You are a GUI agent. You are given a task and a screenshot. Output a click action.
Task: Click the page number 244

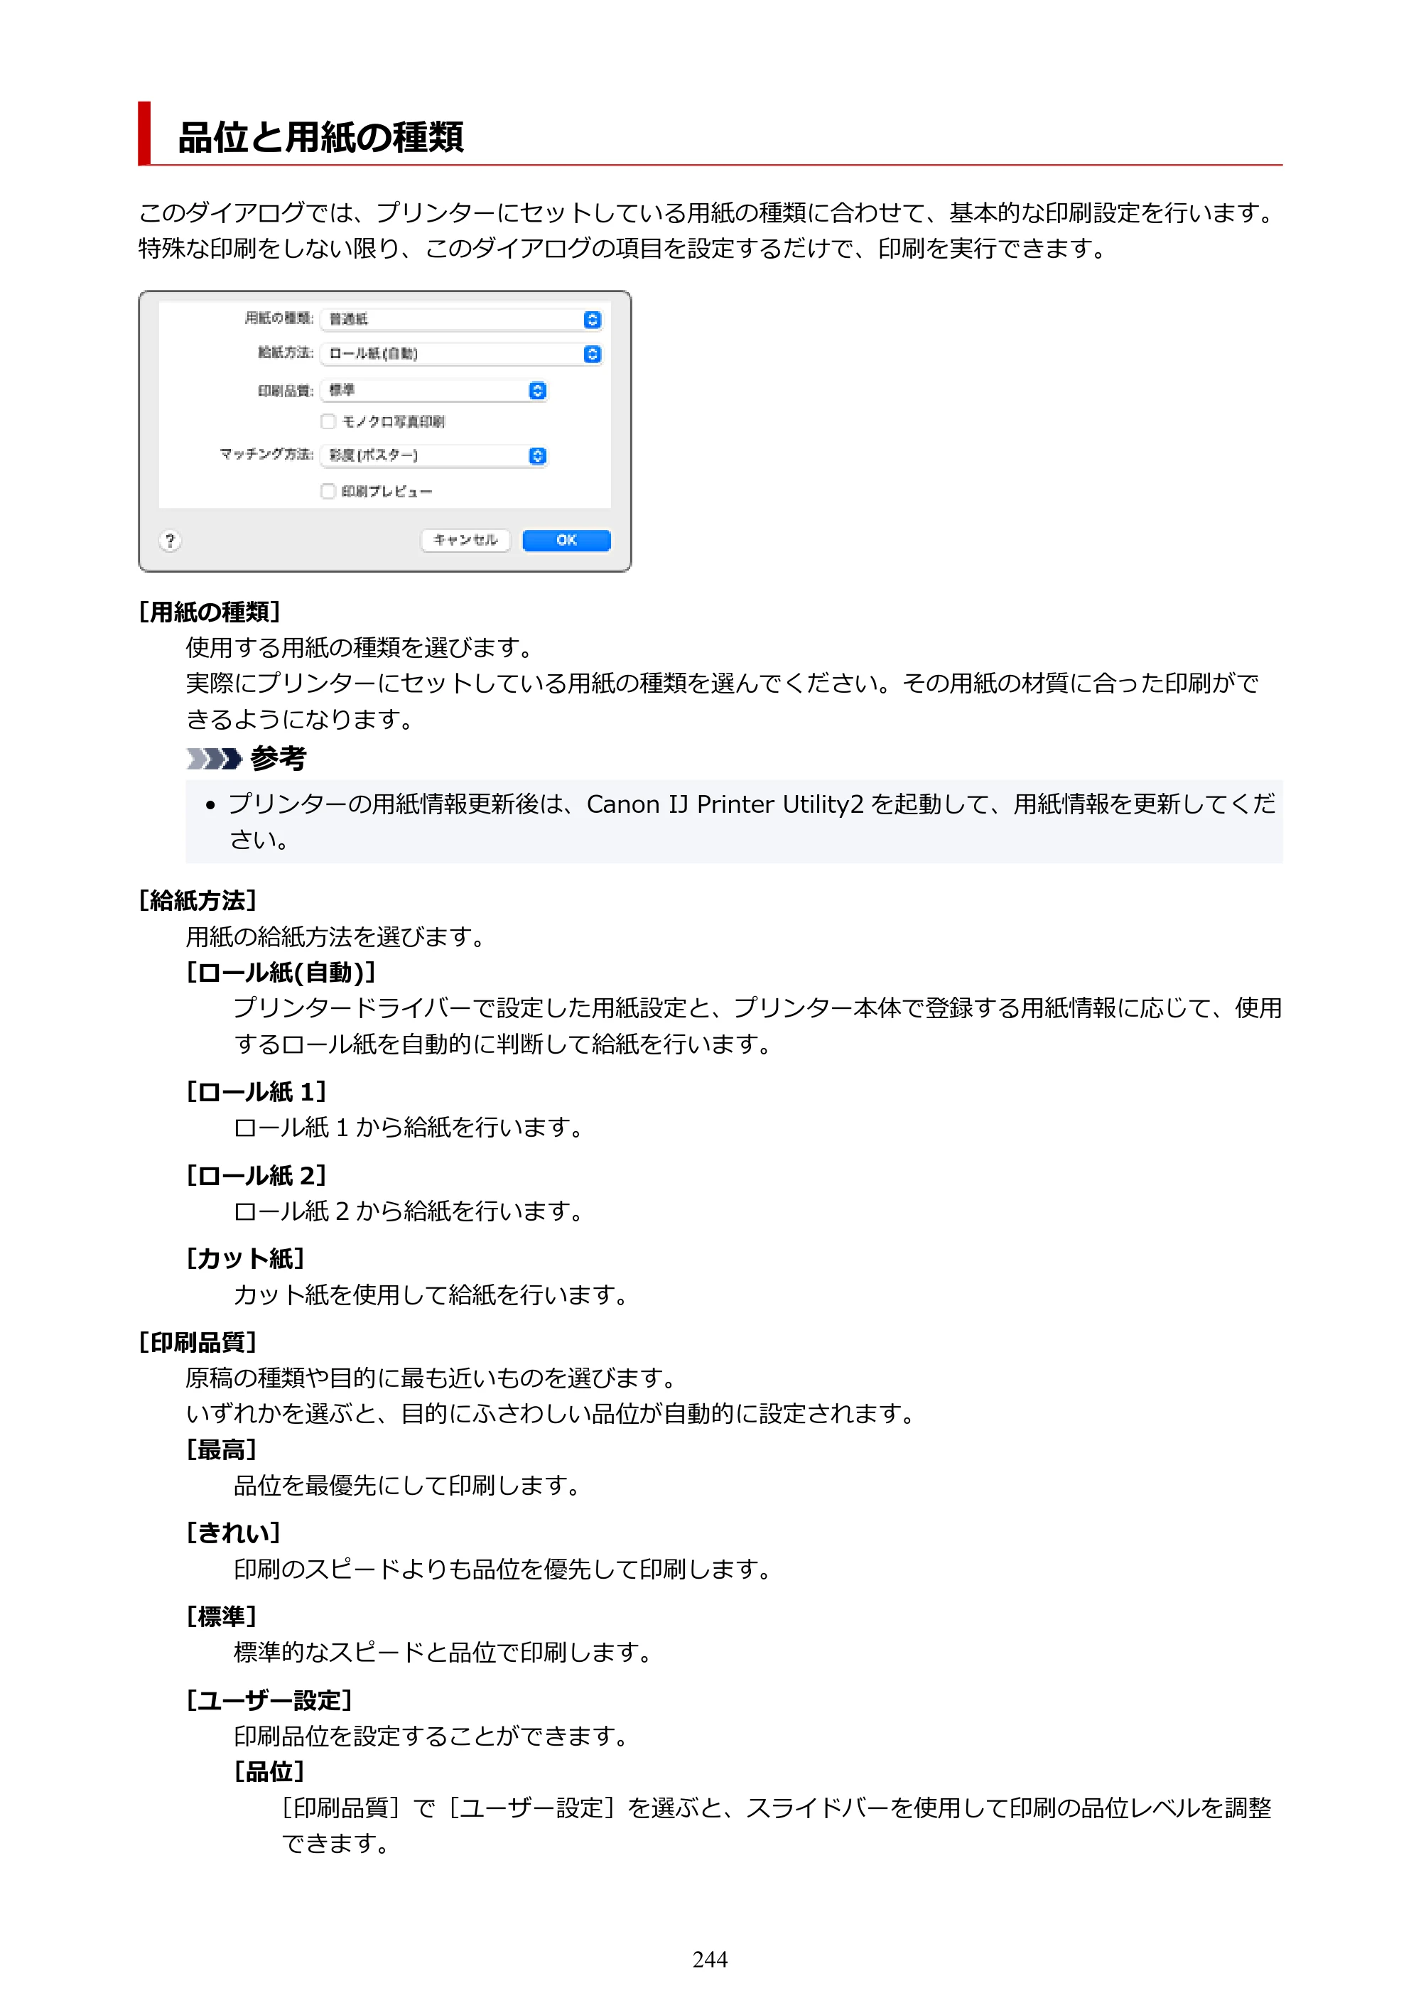pyautogui.click(x=710, y=1960)
